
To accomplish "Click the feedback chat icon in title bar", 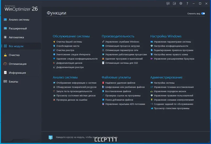I will click(168, 4).
